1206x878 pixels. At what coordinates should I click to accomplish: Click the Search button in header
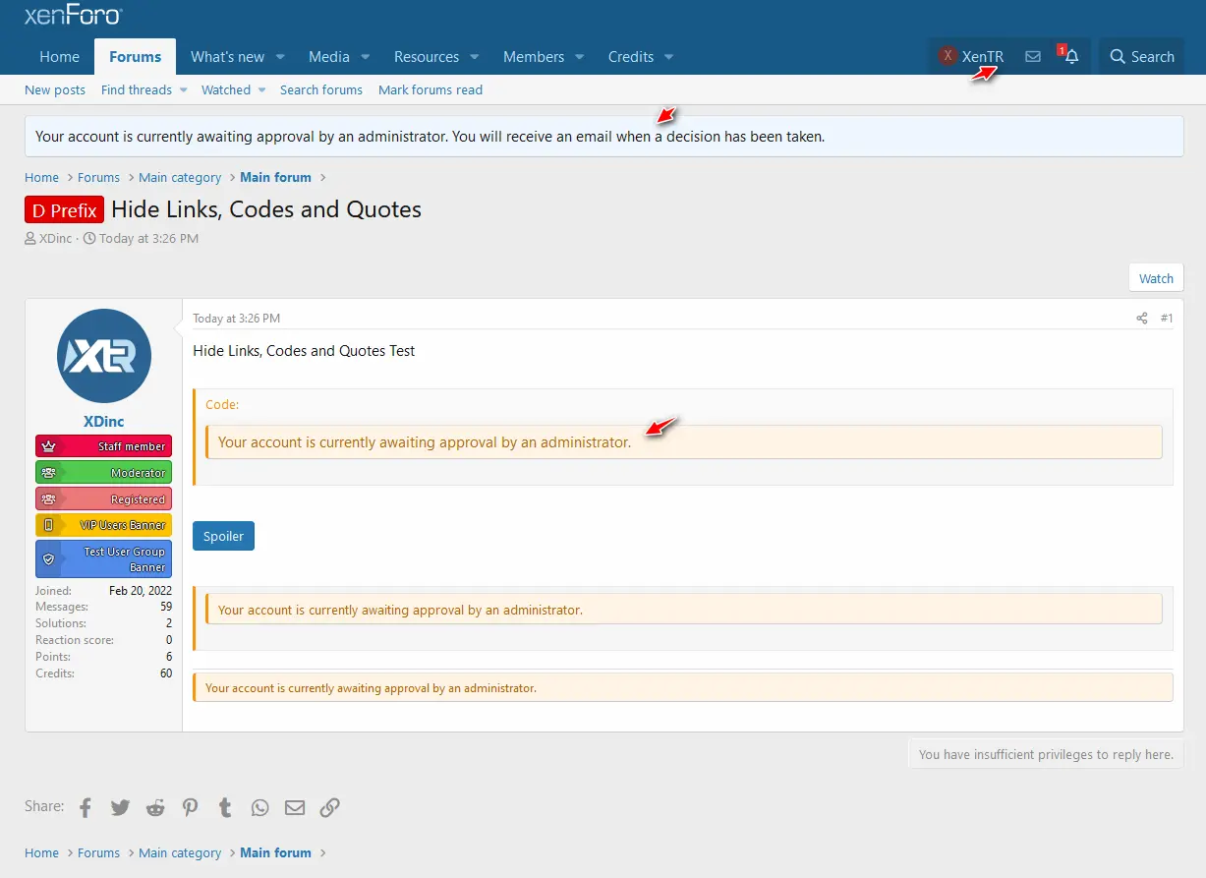click(1141, 57)
